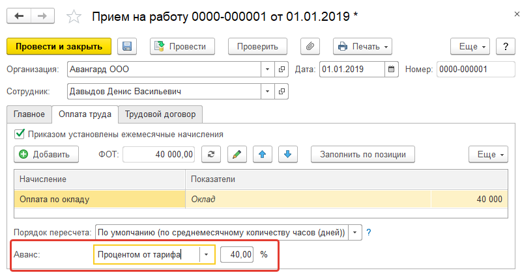Move accrual row down with arrow
The height and width of the screenshot is (275, 520).
pyautogui.click(x=287, y=154)
